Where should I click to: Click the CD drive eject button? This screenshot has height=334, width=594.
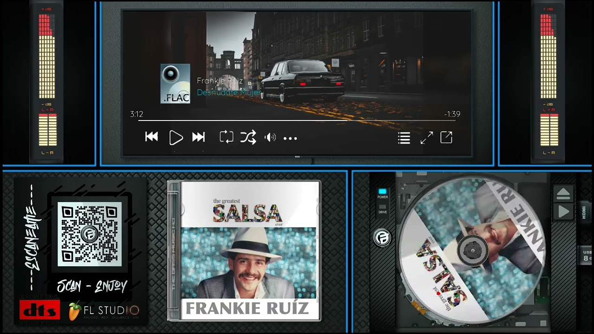[x=564, y=193]
